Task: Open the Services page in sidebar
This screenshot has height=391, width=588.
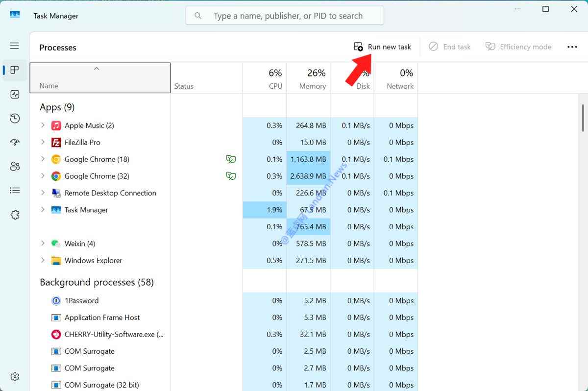Action: (x=15, y=215)
